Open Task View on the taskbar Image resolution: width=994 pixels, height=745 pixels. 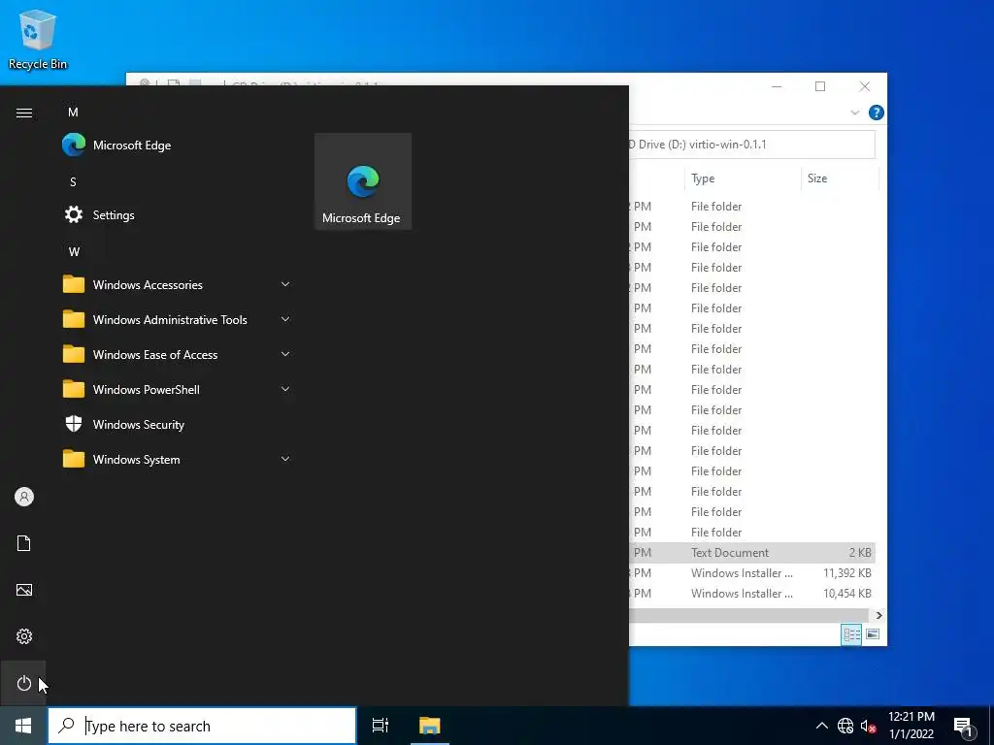tap(381, 726)
